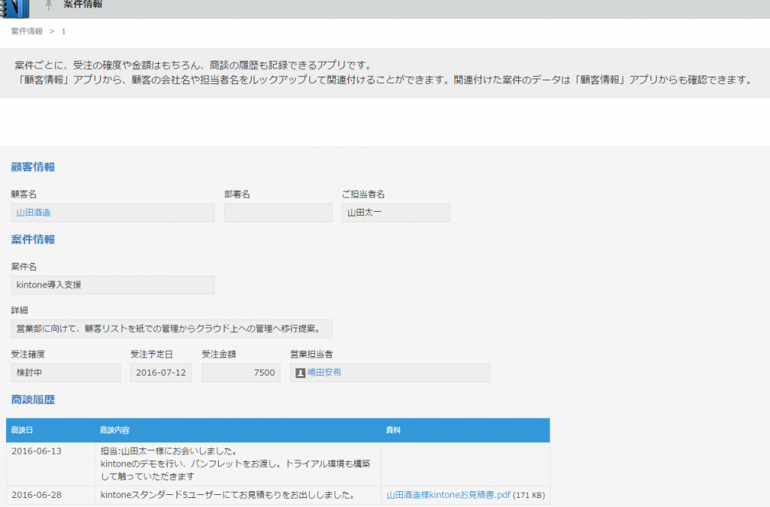This screenshot has height=507, width=770.
Task: Click the file size text (171 KB)
Action: tap(529, 495)
